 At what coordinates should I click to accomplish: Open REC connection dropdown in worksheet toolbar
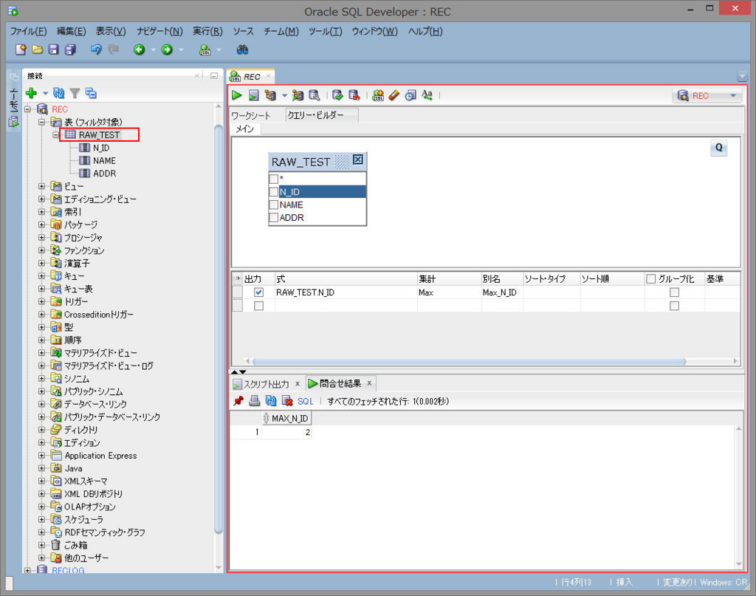click(x=733, y=95)
